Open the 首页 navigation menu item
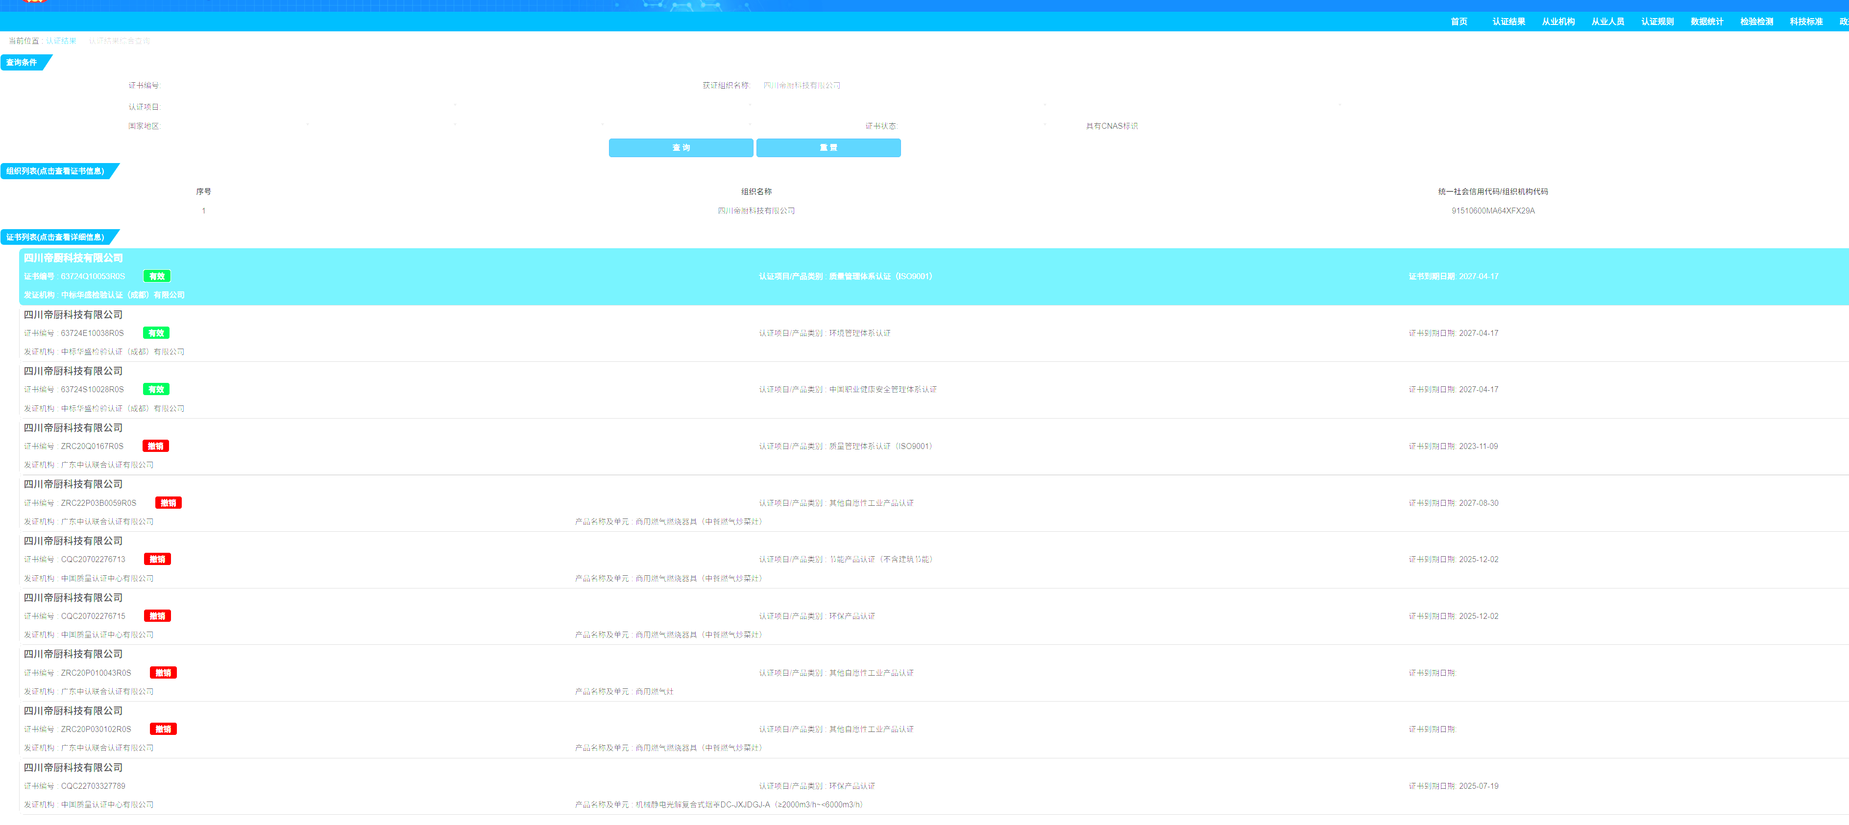 [x=1459, y=22]
